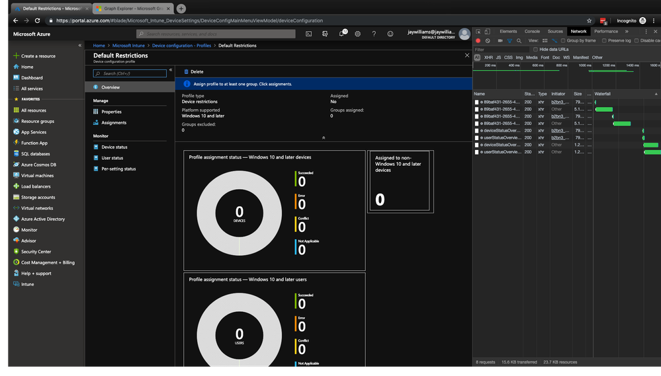The image size is (661, 376).
Task: Stop recording the network log
Action: (478, 41)
